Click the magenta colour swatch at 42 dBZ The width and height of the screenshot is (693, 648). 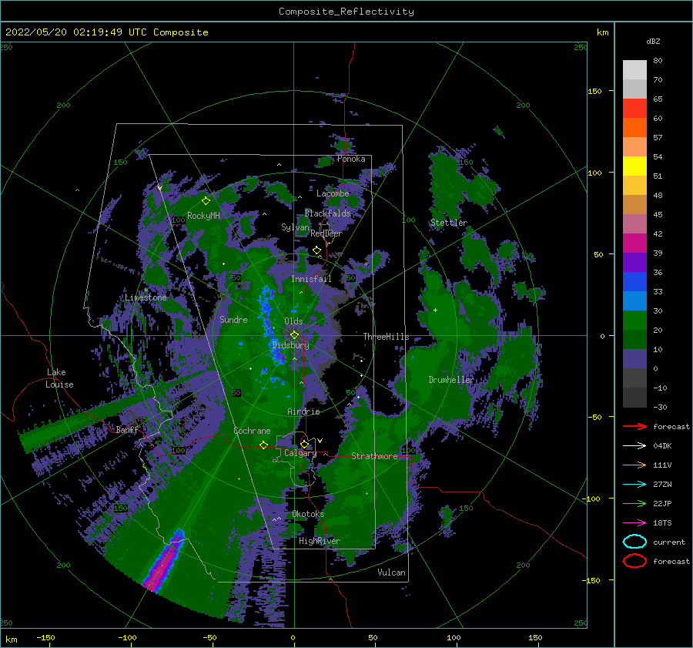(x=634, y=243)
